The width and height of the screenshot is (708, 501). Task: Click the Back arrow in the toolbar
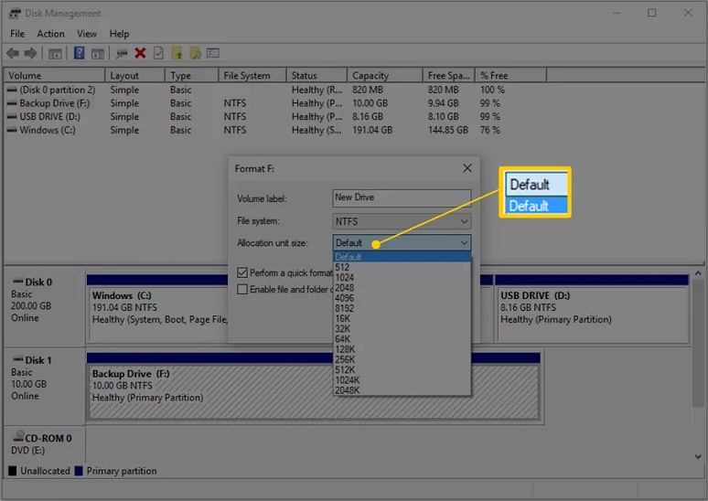point(13,54)
